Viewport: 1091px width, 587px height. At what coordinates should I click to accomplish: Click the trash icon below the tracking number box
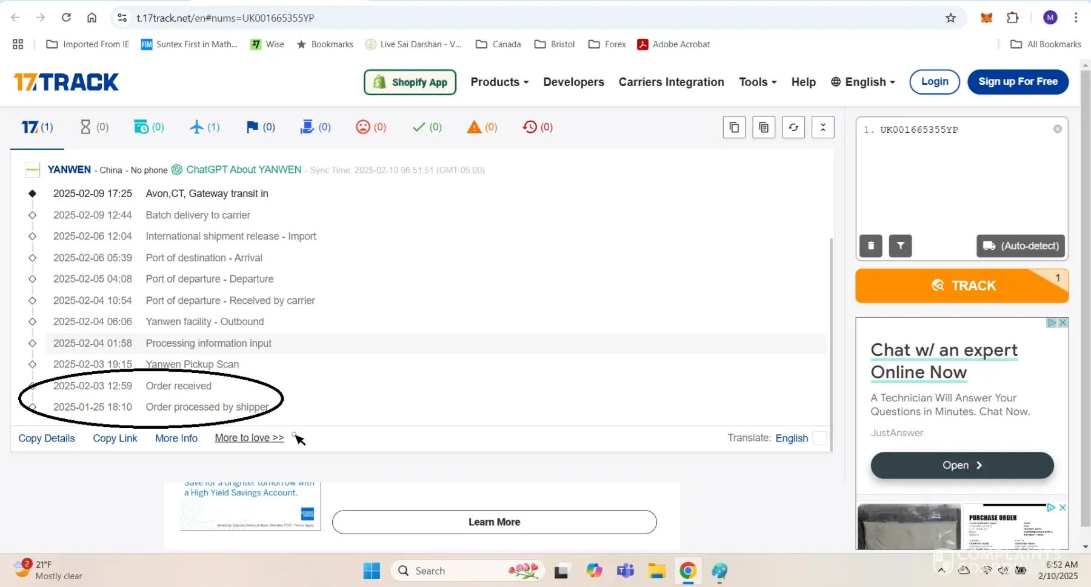coord(870,246)
